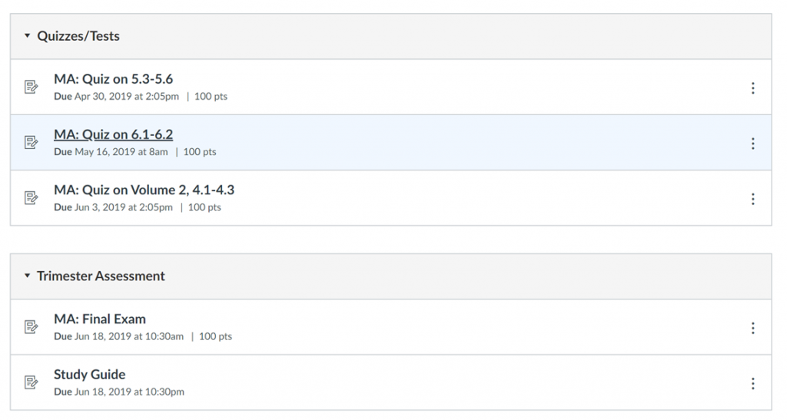This screenshot has height=420, width=787.
Task: Click quiz icon beside MA: Quiz on 5.3-5.6
Action: [x=31, y=87]
